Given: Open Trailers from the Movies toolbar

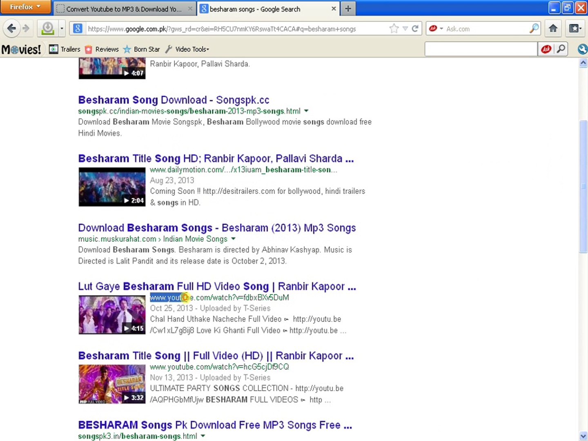Looking at the screenshot, I should [x=65, y=49].
